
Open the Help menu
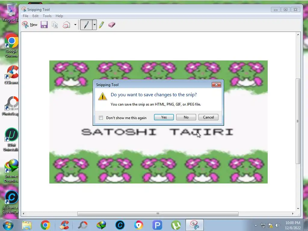(x=59, y=16)
